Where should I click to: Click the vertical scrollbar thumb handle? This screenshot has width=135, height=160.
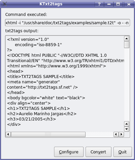[x=127, y=45]
